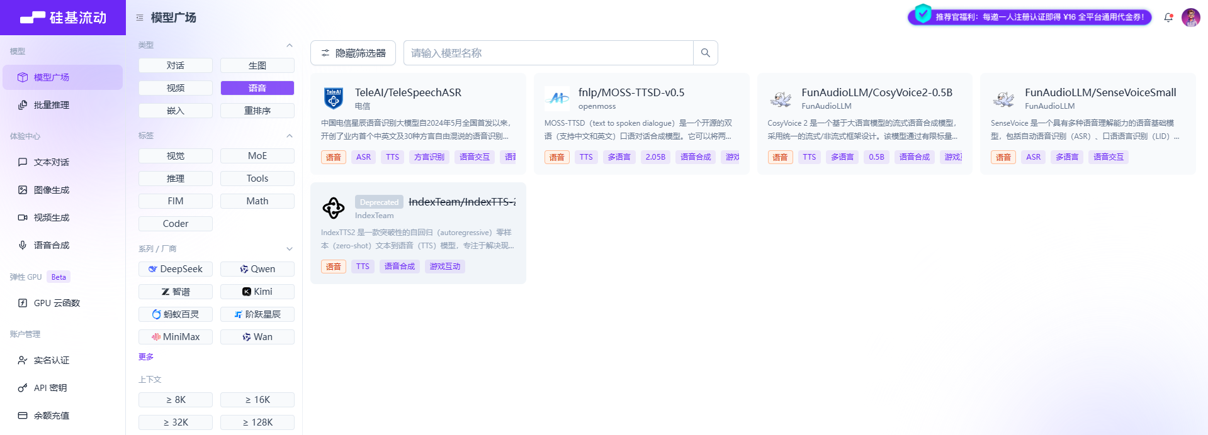
Task: Filter by Kimi vendor
Action: point(257,292)
